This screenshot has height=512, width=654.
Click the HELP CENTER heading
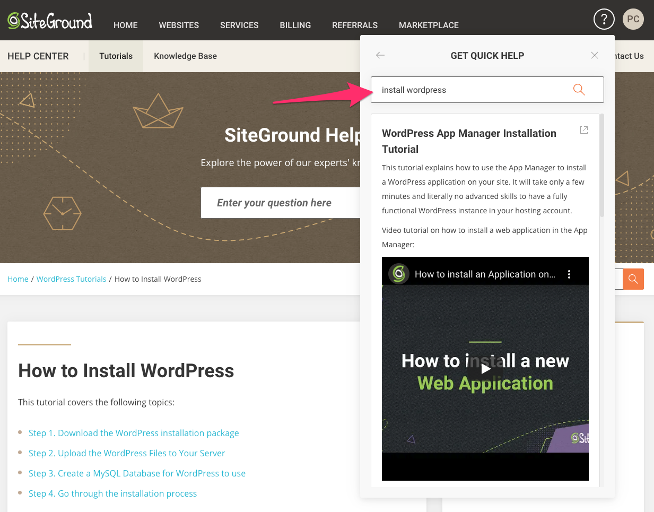(38, 56)
